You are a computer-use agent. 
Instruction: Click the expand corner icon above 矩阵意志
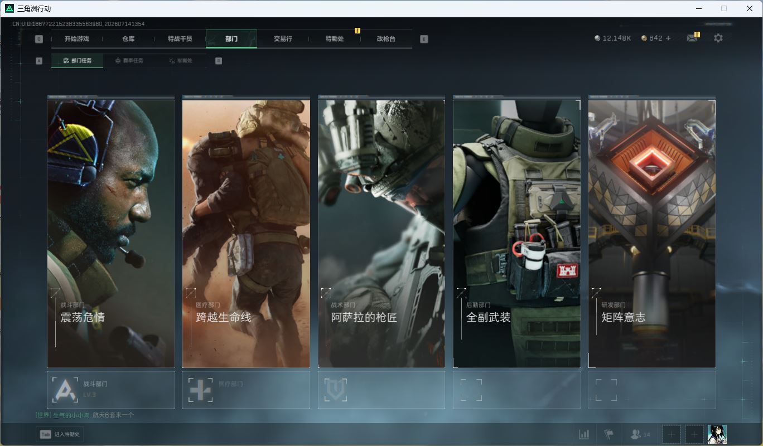(596, 293)
